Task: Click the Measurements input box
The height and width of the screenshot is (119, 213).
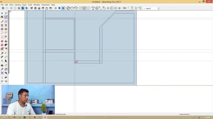Action: pyautogui.click(x=201, y=114)
